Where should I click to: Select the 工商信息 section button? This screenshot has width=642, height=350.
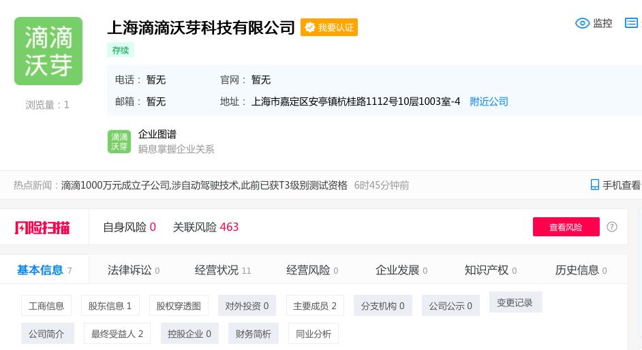click(x=46, y=306)
